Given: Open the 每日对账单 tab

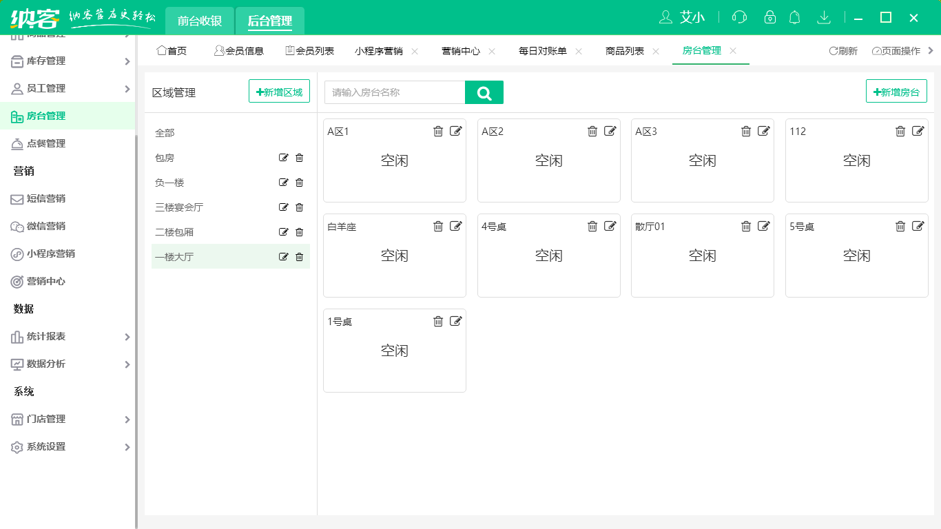Looking at the screenshot, I should coord(543,51).
